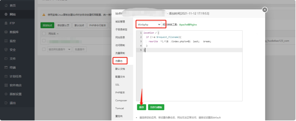Open the Composer tab

point(121,100)
